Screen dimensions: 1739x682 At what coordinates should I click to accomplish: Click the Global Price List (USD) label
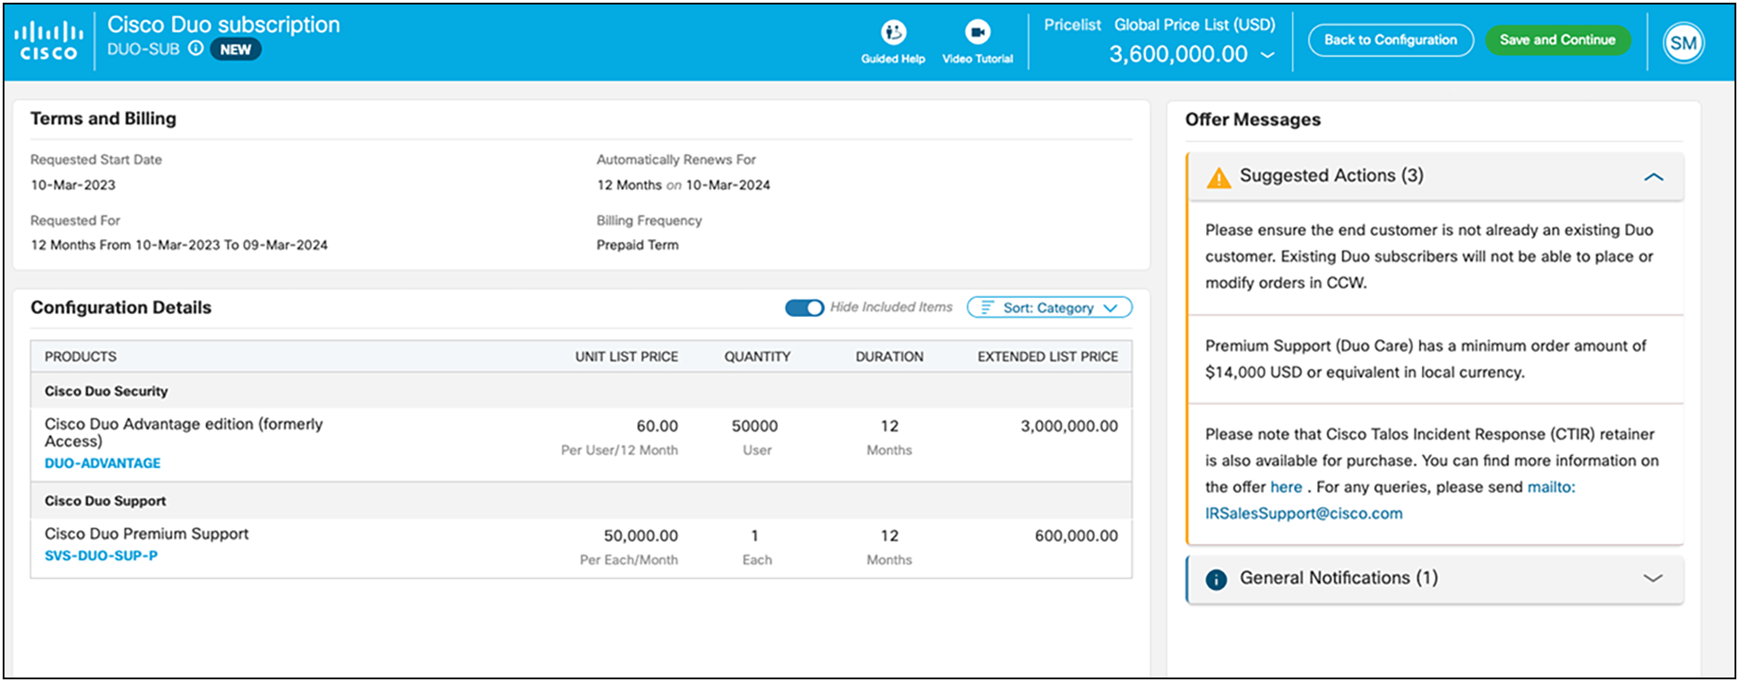[1194, 25]
